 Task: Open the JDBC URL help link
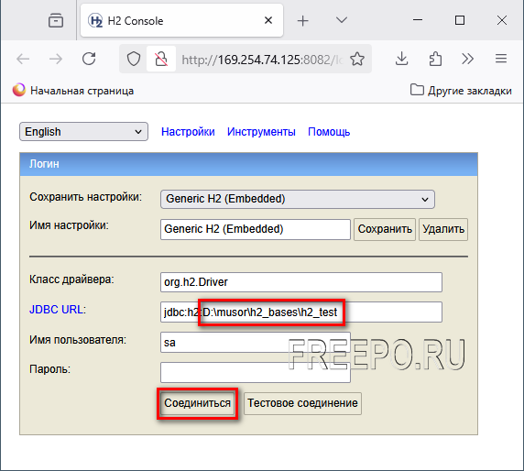tap(56, 310)
